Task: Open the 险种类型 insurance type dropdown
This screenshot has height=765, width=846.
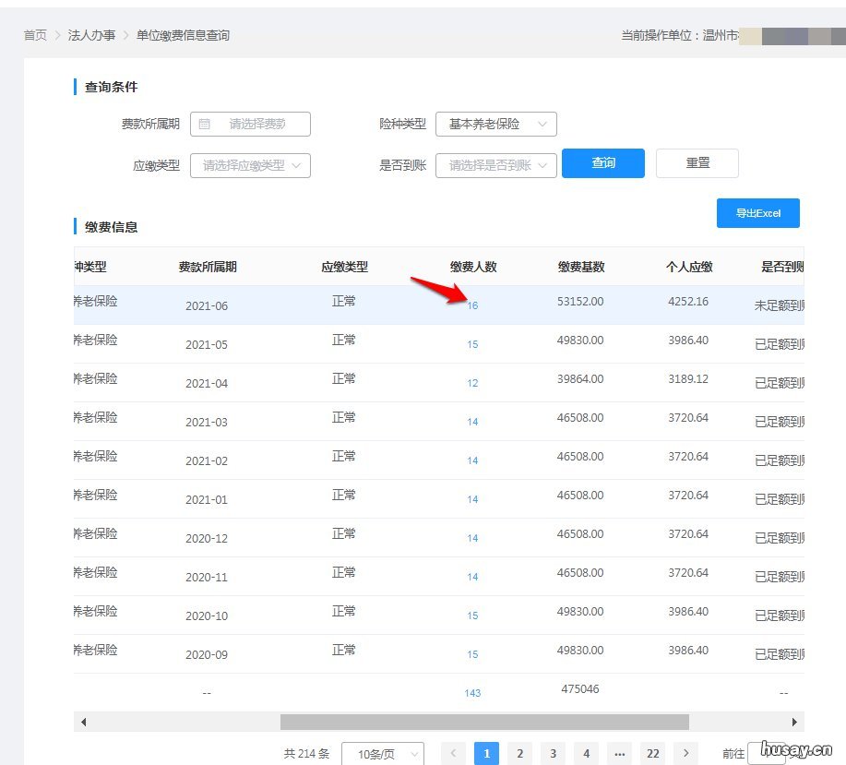Action: pyautogui.click(x=495, y=123)
